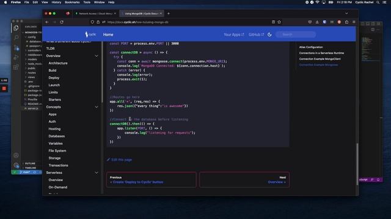
Task: Bookmark this page with star icon
Action: point(279,22)
